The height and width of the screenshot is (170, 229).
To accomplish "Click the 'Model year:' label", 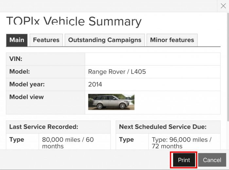I will tap(27, 84).
